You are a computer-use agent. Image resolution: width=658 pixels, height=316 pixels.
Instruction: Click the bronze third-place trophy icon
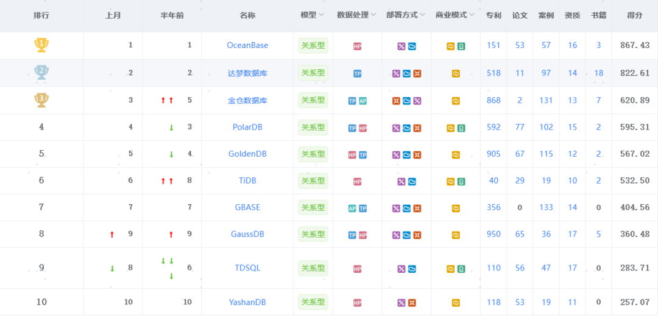41,100
